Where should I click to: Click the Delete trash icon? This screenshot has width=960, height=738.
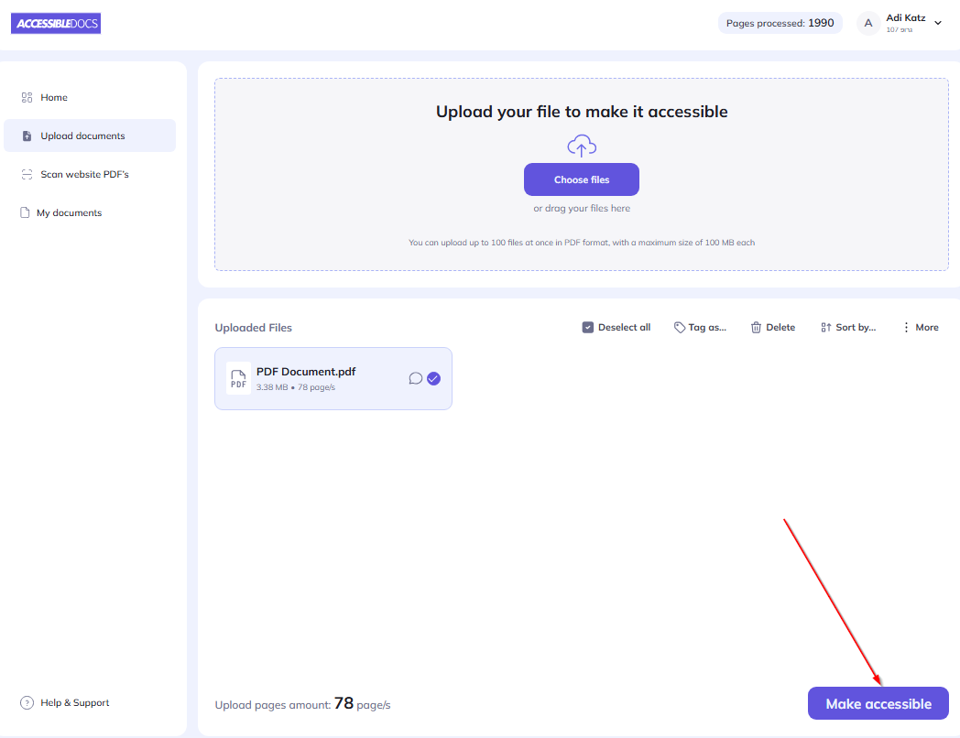754,327
